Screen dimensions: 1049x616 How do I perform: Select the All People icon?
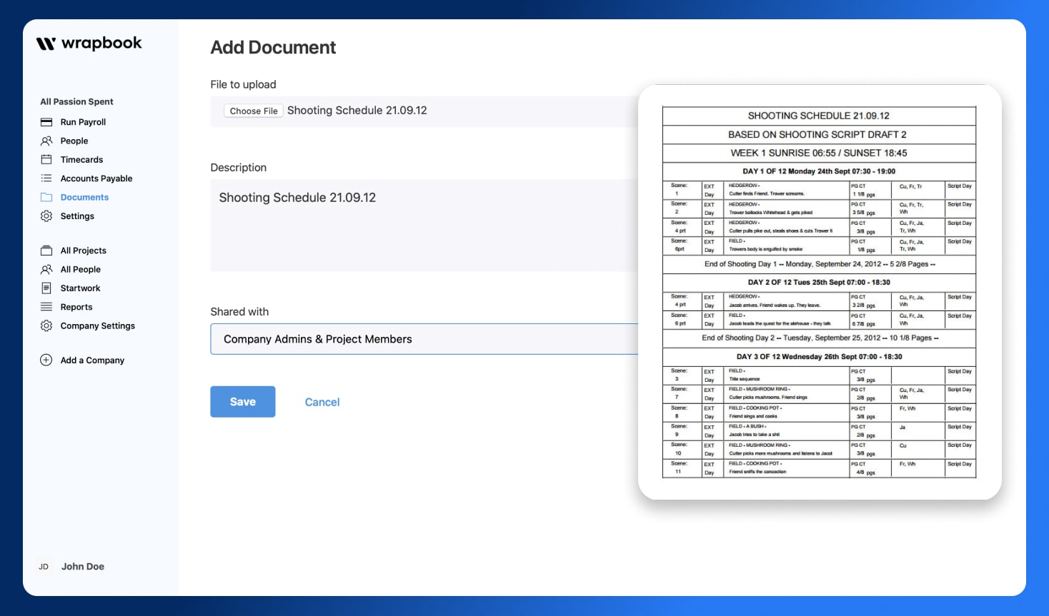point(46,269)
